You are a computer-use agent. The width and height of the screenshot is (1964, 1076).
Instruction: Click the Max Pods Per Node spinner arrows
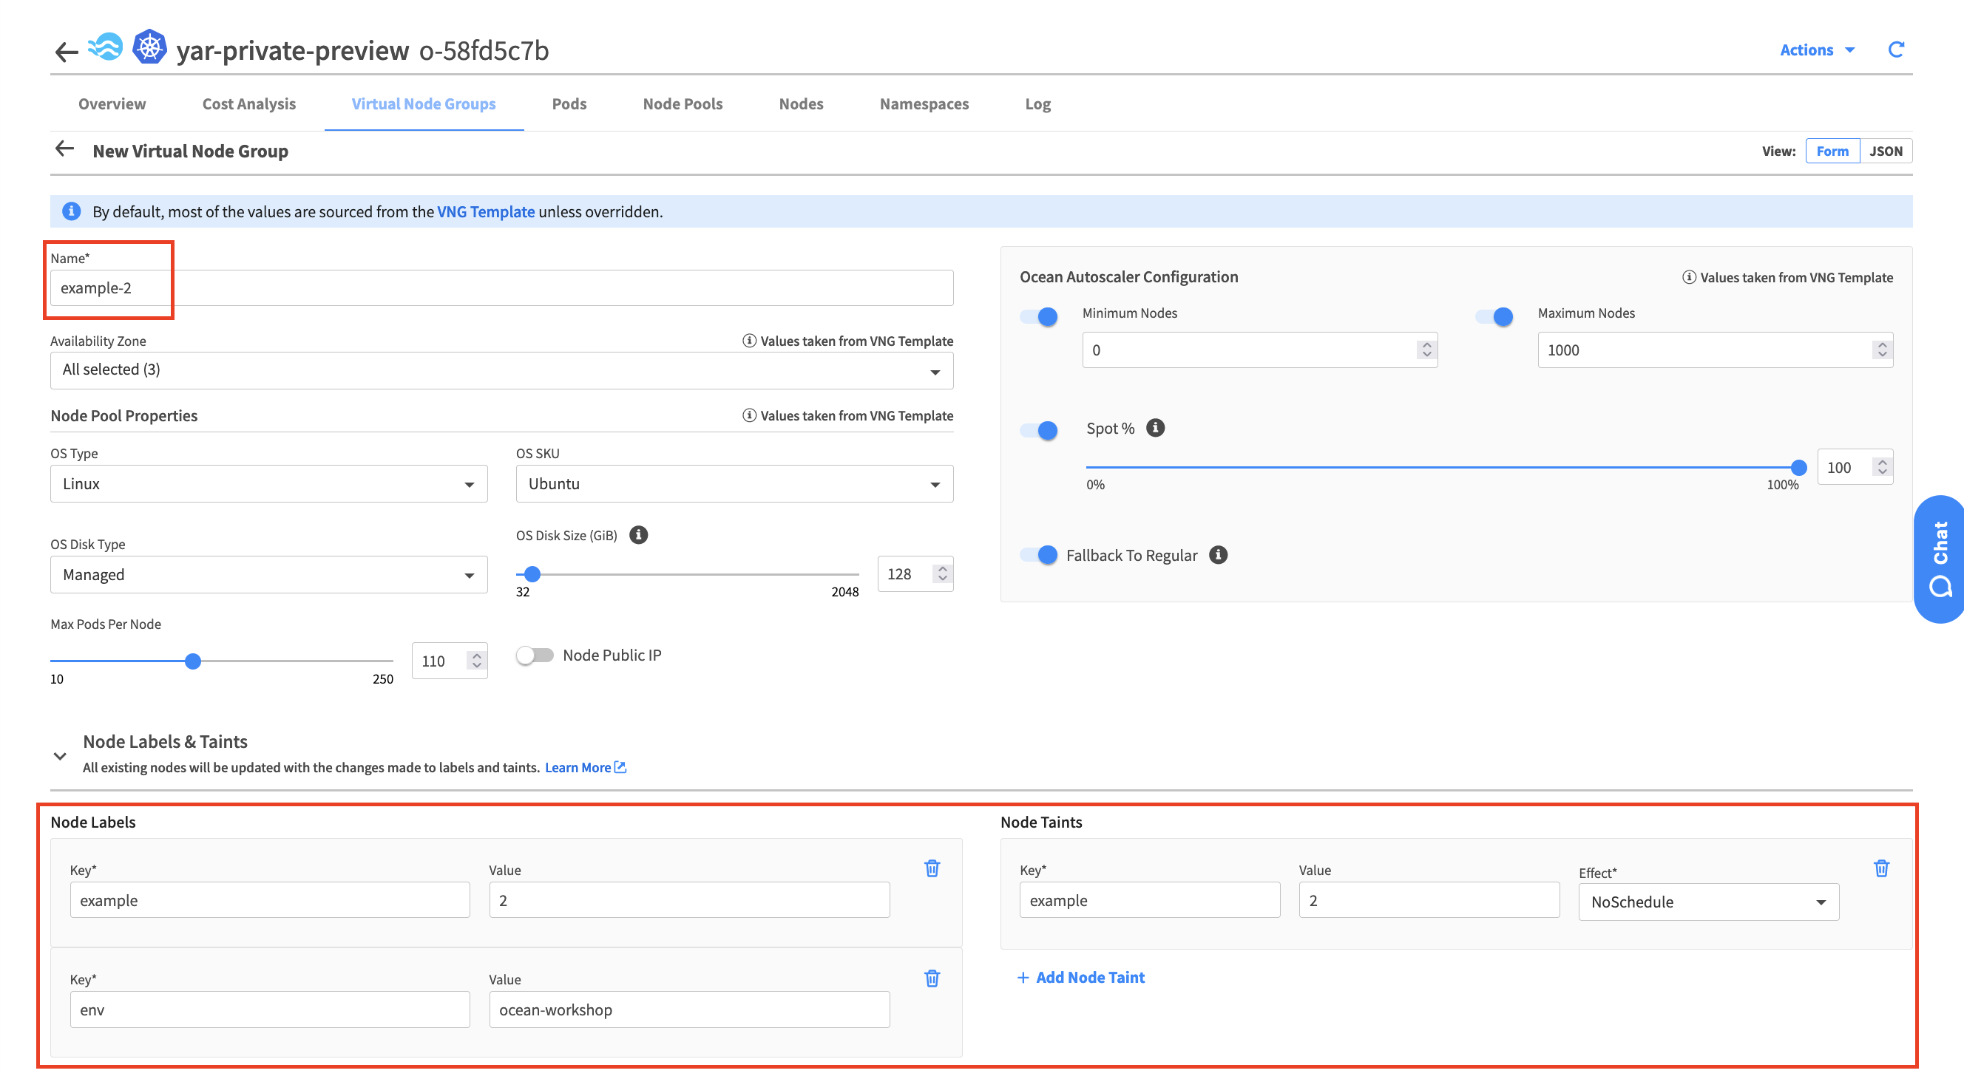coord(476,660)
